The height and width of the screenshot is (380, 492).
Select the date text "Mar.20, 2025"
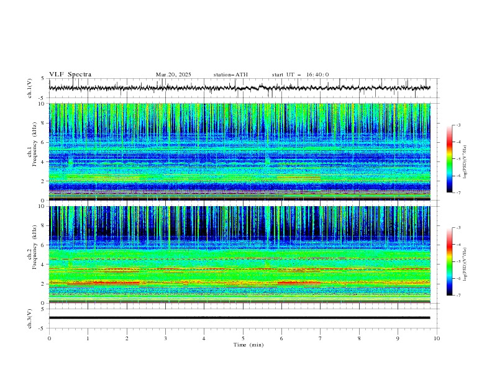pos(173,75)
